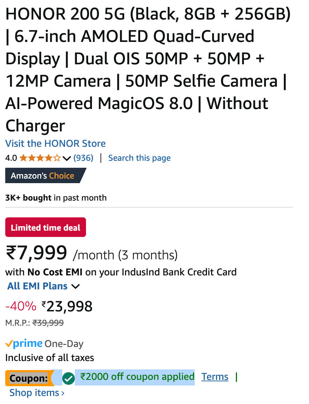Expand the ratings breakdown chevron
This screenshot has width=309, height=404.
67,158
